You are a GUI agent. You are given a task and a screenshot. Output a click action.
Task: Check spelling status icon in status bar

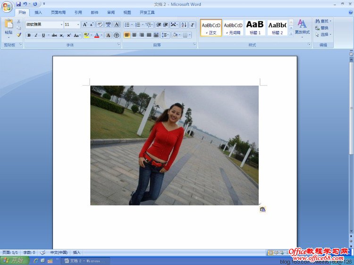tap(42, 252)
